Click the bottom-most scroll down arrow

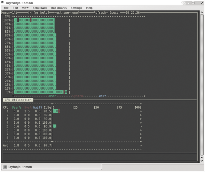click(x=202, y=161)
